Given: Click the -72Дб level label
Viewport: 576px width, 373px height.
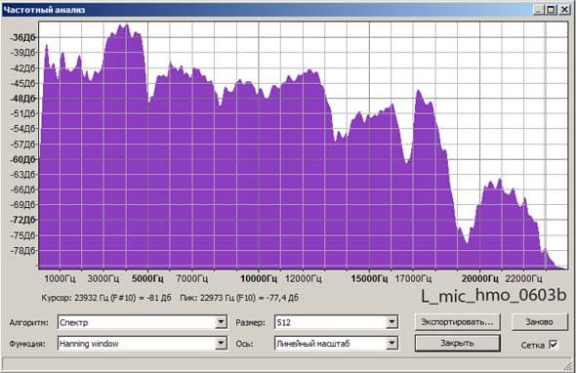Looking at the screenshot, I should 23,220.
